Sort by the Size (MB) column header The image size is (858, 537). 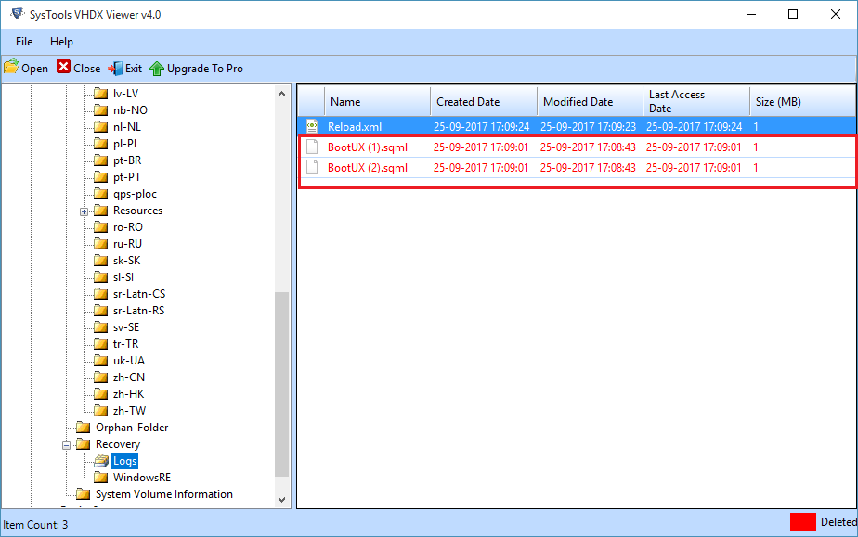pos(802,102)
